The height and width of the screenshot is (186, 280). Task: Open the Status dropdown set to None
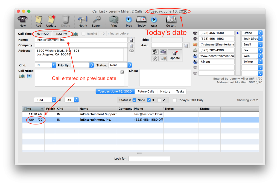[x=120, y=65]
